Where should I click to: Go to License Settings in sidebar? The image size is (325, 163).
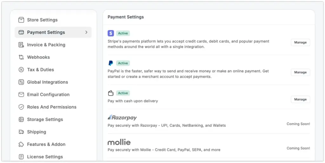point(45,157)
